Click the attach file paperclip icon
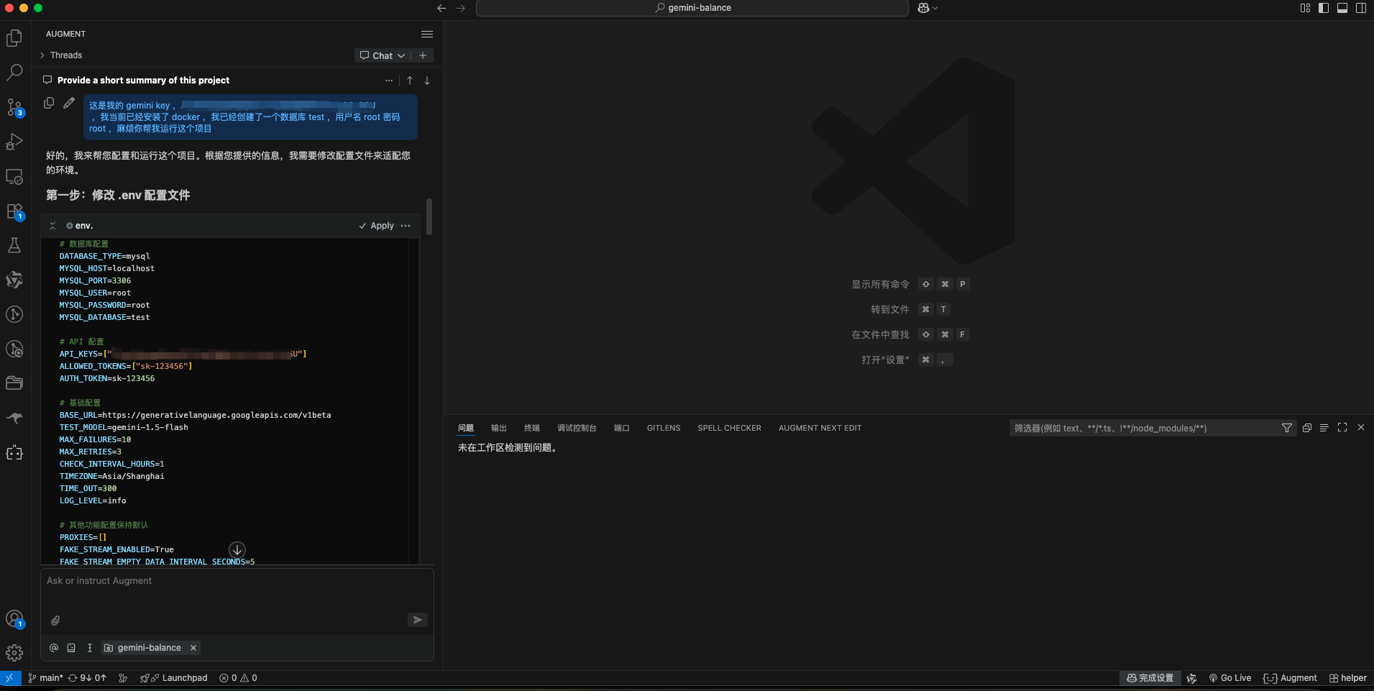The width and height of the screenshot is (1374, 691). coord(55,620)
